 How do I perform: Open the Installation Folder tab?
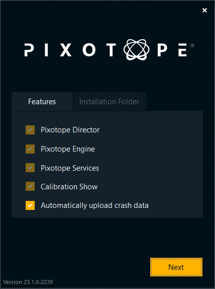coord(110,102)
